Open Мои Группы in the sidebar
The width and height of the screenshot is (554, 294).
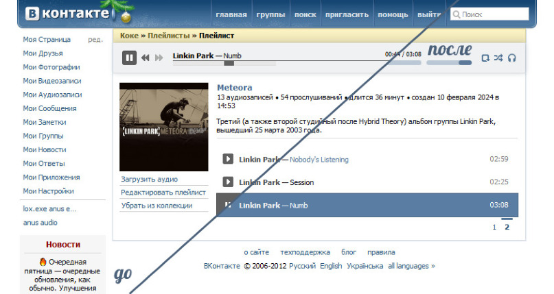pos(43,136)
